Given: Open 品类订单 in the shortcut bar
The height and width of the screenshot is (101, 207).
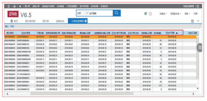Looking at the screenshot, I should (x=36, y=6).
